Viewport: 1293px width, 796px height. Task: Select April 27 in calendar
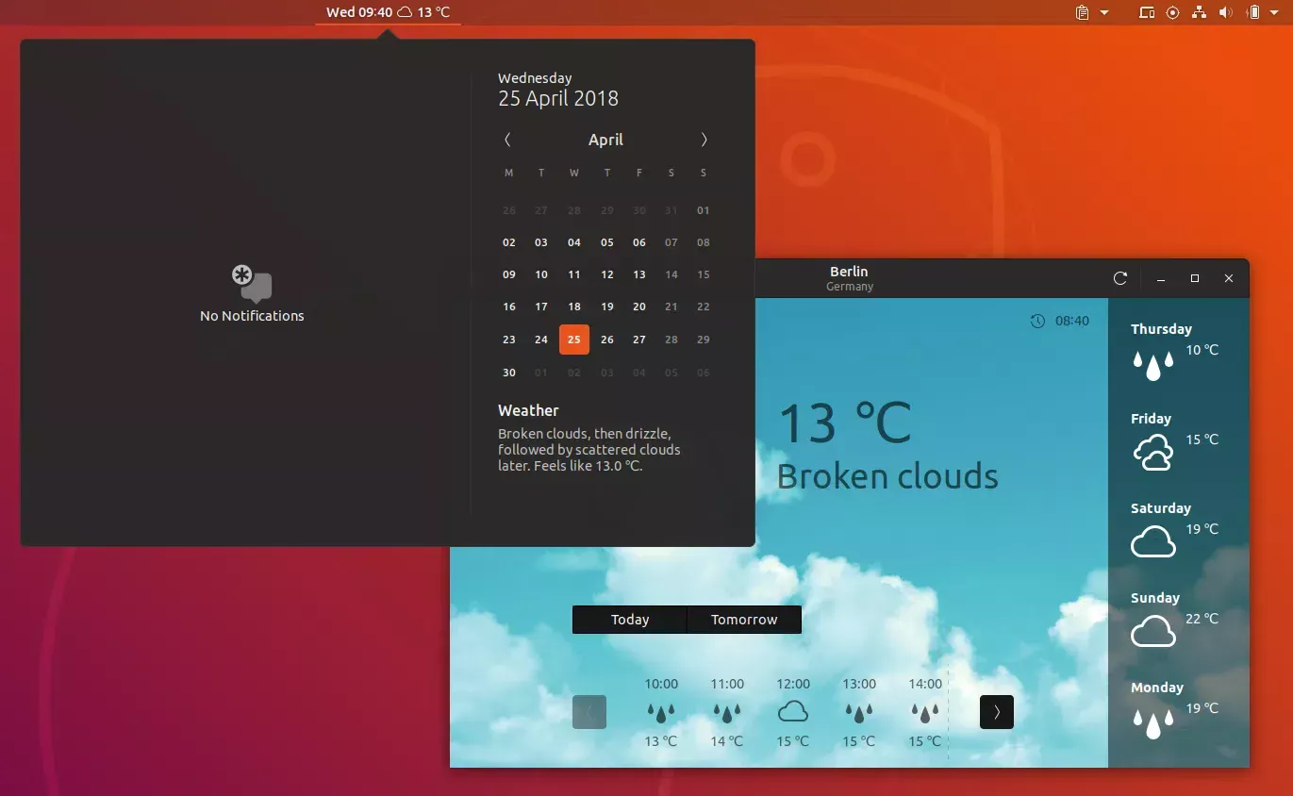(639, 340)
